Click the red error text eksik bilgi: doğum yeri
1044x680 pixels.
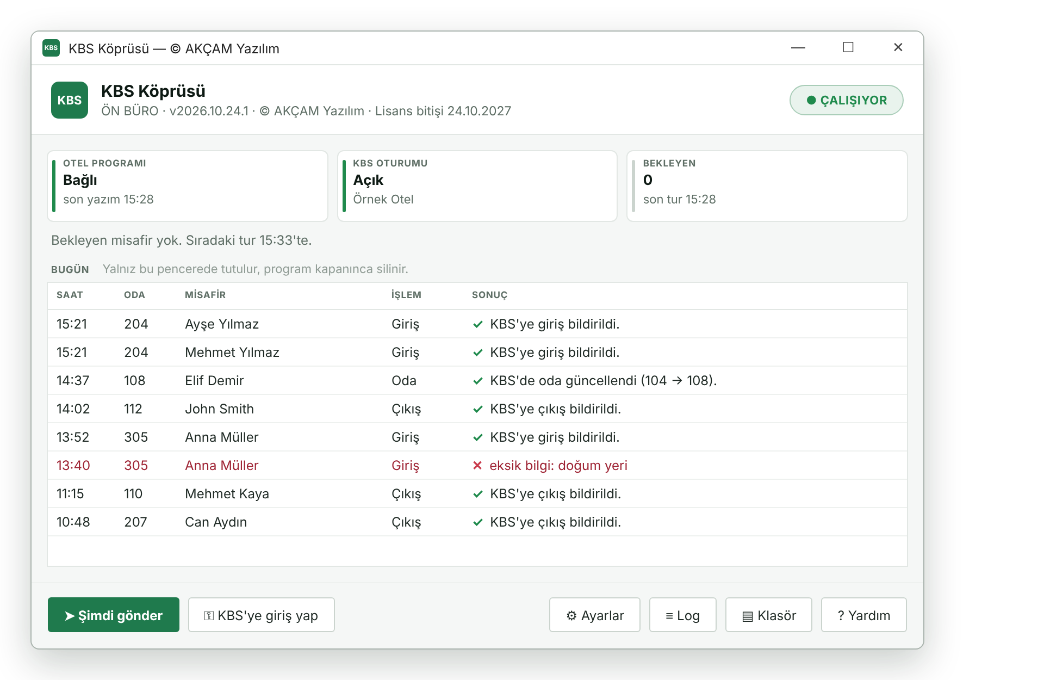click(558, 466)
